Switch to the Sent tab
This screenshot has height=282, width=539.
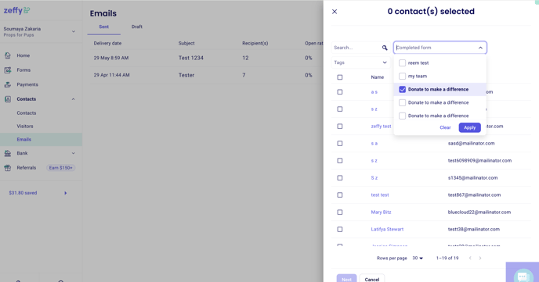pos(104,27)
